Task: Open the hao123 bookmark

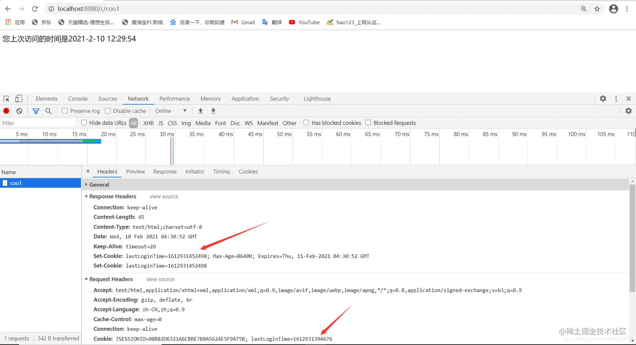Action: [353, 22]
